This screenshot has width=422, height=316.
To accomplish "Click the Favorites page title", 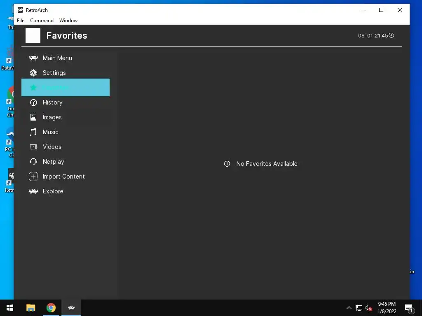I will pyautogui.click(x=67, y=35).
